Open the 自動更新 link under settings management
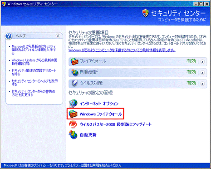211x169 pixels. (88, 135)
